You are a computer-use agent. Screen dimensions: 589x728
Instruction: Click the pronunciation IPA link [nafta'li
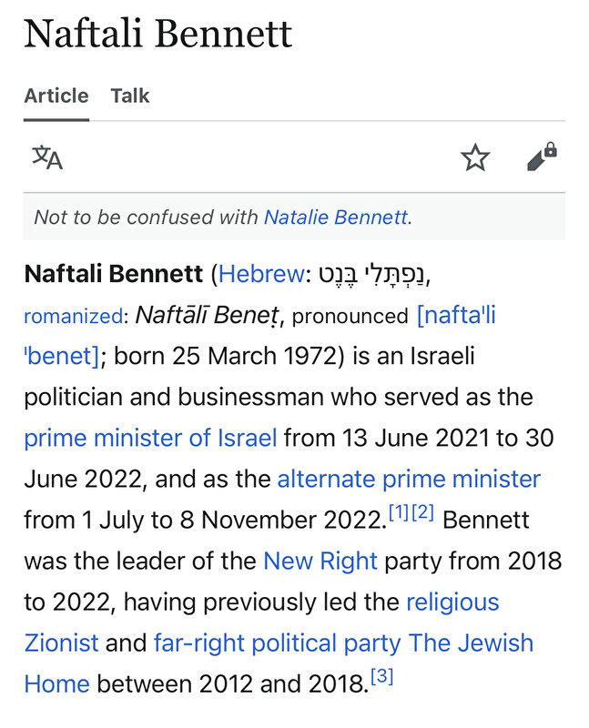(x=456, y=315)
